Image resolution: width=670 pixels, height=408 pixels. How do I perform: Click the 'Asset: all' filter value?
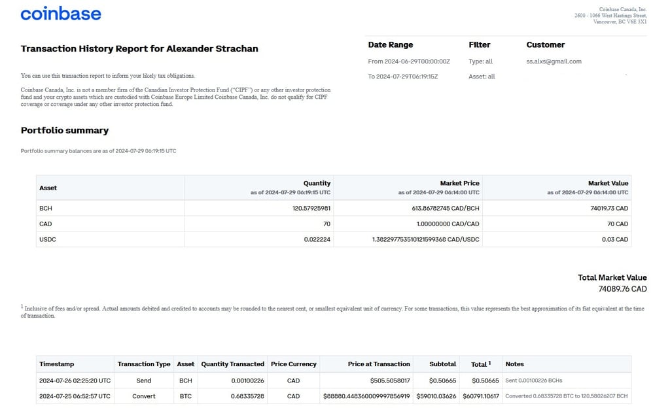[482, 76]
